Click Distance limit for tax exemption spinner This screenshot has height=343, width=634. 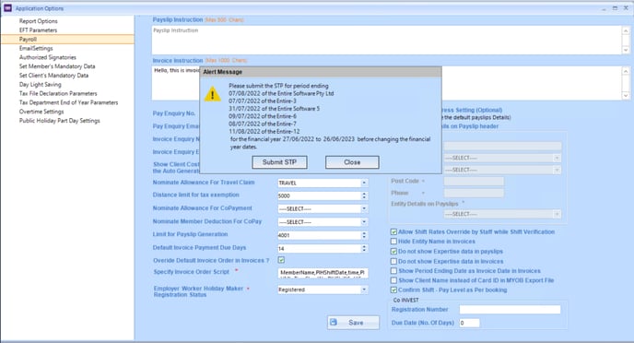[364, 195]
